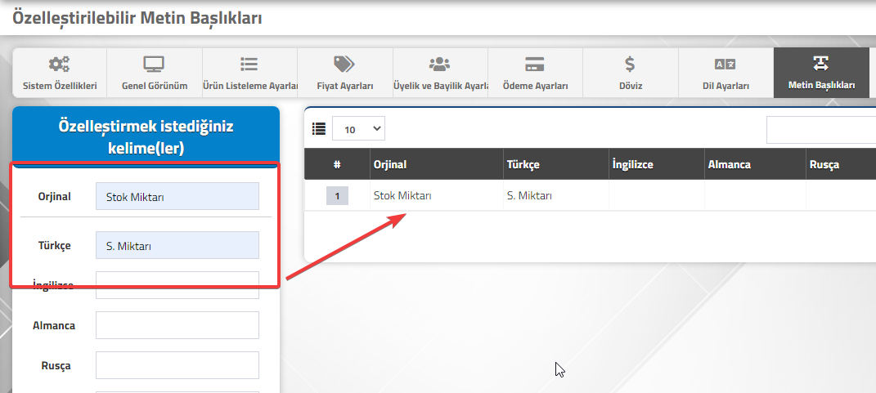The image size is (876, 393).
Task: Switch to Ürün Listeleme Ayarları tab label
Action: pyautogui.click(x=249, y=86)
